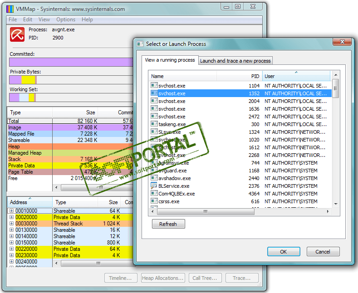Image resolution: width=358 pixels, height=293 pixels.
Task: Expand address 00220000 row
Action: tap(11, 249)
